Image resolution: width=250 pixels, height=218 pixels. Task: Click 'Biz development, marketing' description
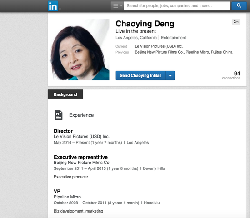(78, 211)
